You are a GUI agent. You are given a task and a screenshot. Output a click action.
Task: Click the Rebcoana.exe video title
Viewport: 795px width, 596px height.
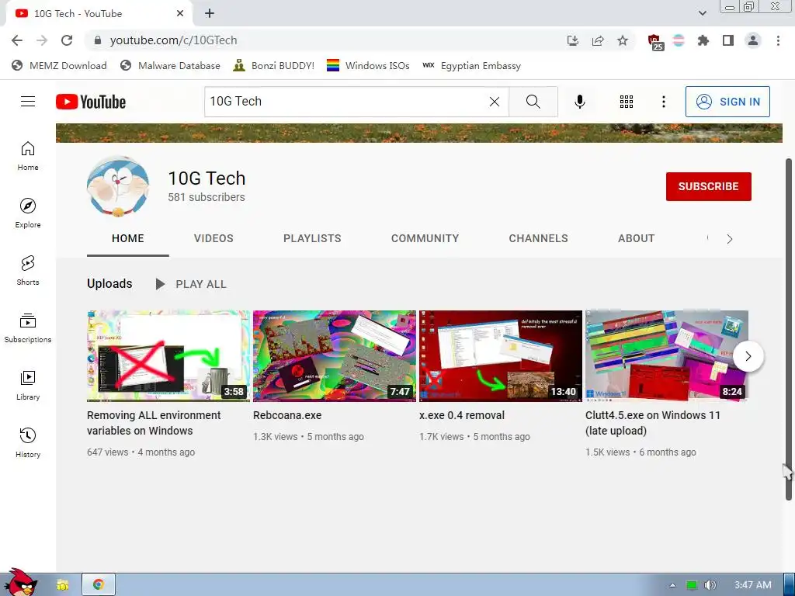coord(287,415)
